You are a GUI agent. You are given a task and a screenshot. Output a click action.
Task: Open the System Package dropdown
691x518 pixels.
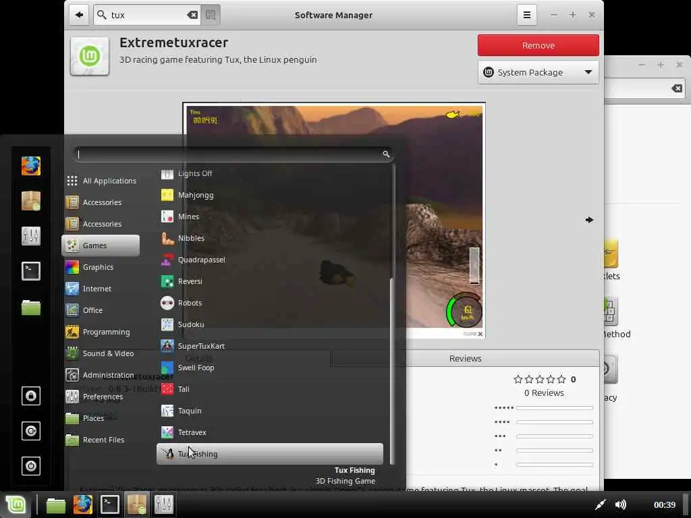tap(538, 72)
